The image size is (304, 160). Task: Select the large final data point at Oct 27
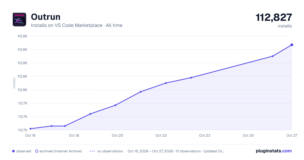pyautogui.click(x=292, y=45)
